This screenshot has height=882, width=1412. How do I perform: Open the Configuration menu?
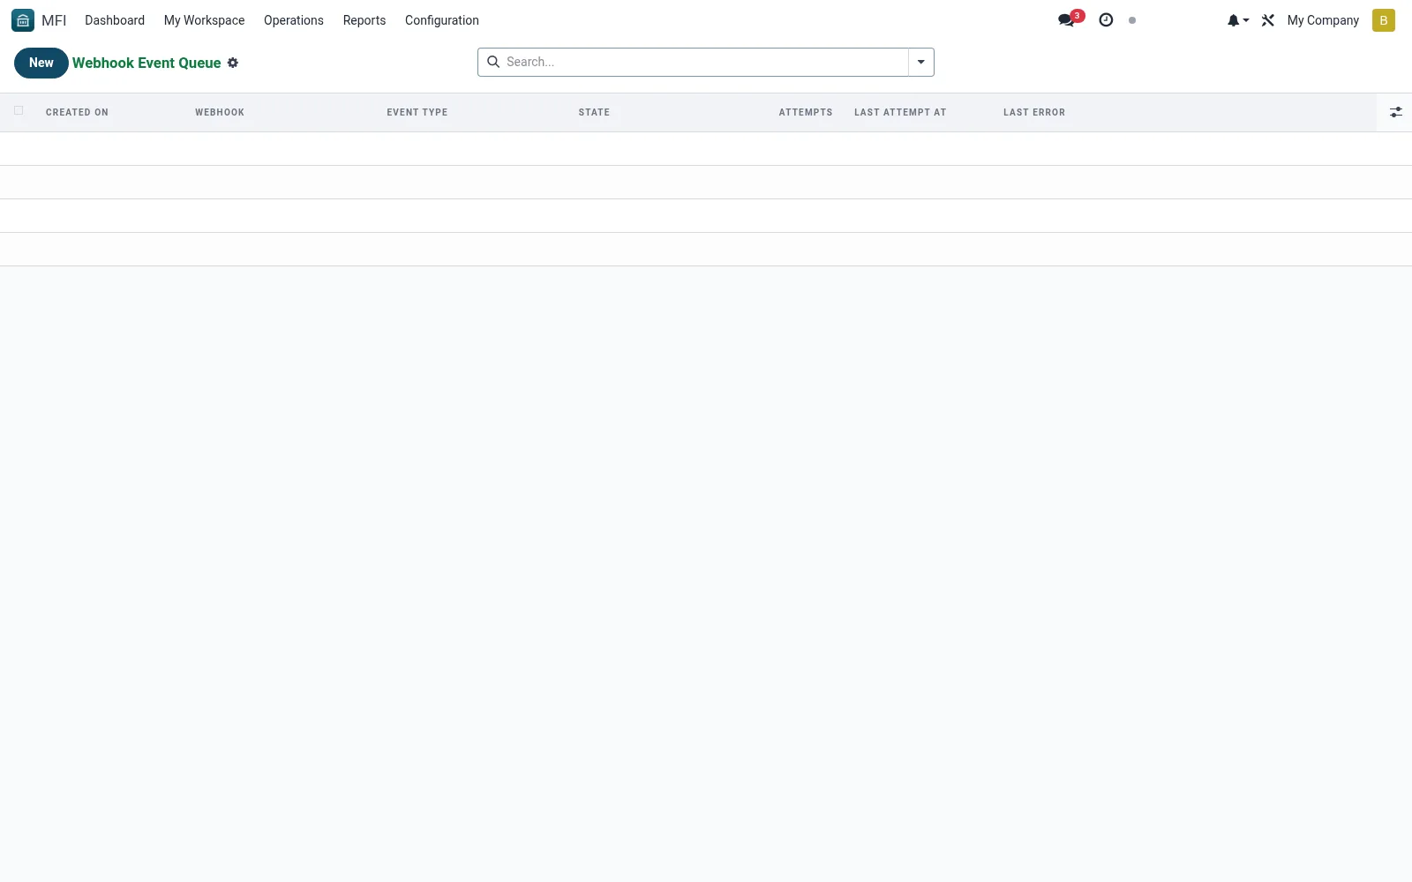tap(442, 20)
